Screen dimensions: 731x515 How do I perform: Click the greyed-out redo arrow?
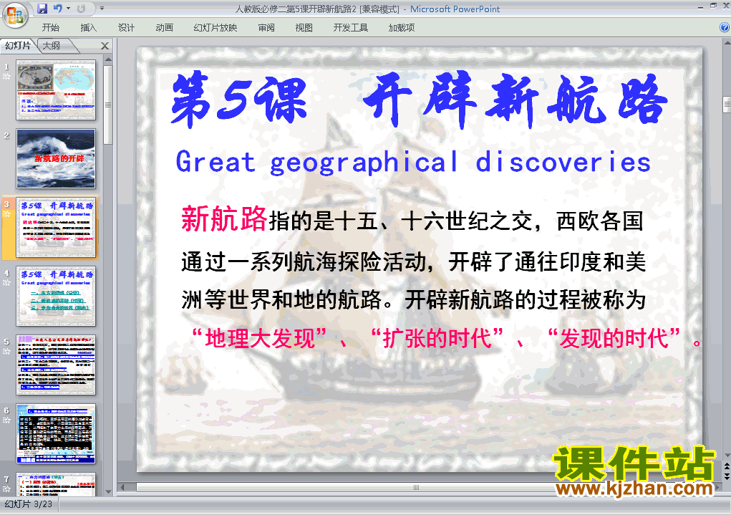tap(81, 9)
